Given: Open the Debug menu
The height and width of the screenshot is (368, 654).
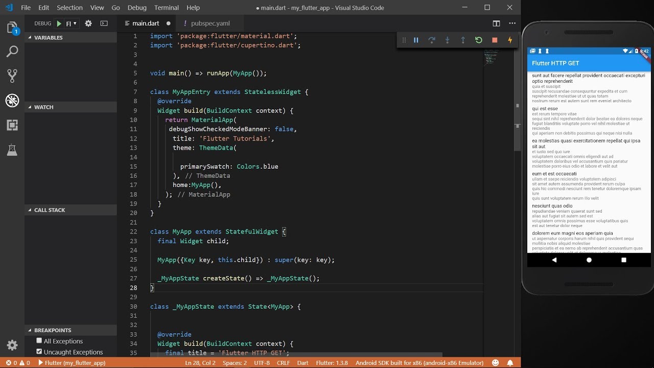Looking at the screenshot, I should pyautogui.click(x=137, y=8).
